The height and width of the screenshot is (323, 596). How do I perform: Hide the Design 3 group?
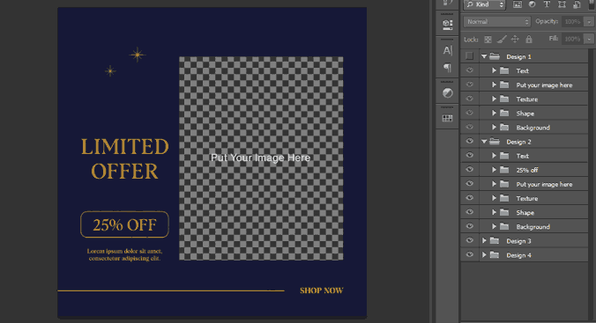(469, 240)
